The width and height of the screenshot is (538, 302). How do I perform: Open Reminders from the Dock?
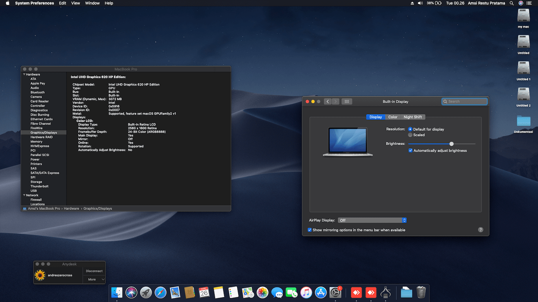click(233, 293)
